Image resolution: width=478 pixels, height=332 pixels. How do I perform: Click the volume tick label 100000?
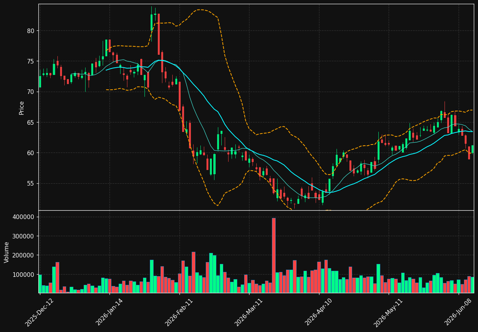click(x=24, y=274)
